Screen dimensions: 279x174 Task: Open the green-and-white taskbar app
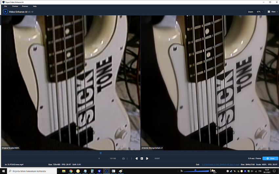[x=114, y=171]
